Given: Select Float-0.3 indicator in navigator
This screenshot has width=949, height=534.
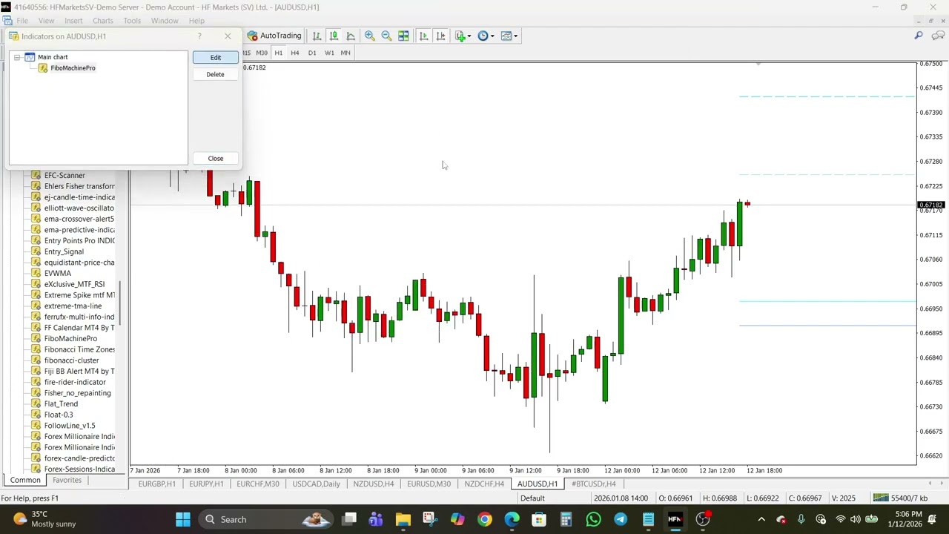Looking at the screenshot, I should coord(59,415).
